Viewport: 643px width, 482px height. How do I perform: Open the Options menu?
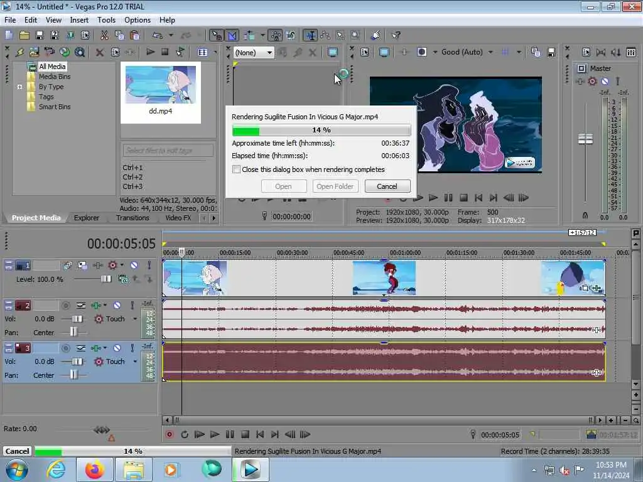point(138,19)
